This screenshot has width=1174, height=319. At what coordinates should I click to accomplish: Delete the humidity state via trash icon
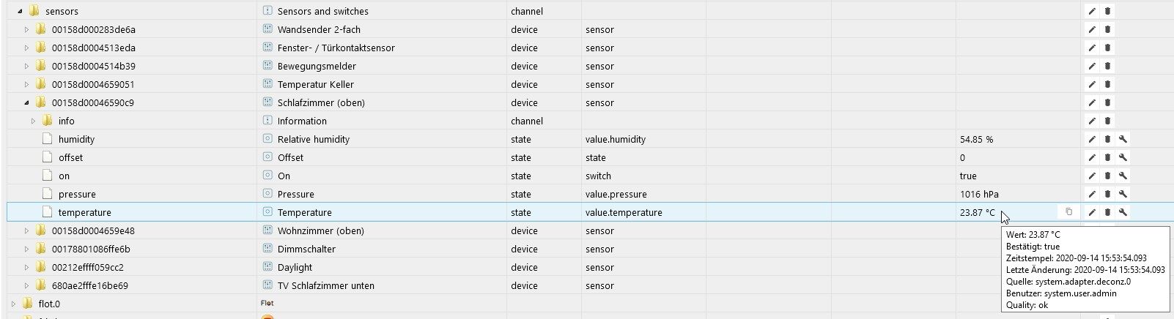click(x=1107, y=139)
